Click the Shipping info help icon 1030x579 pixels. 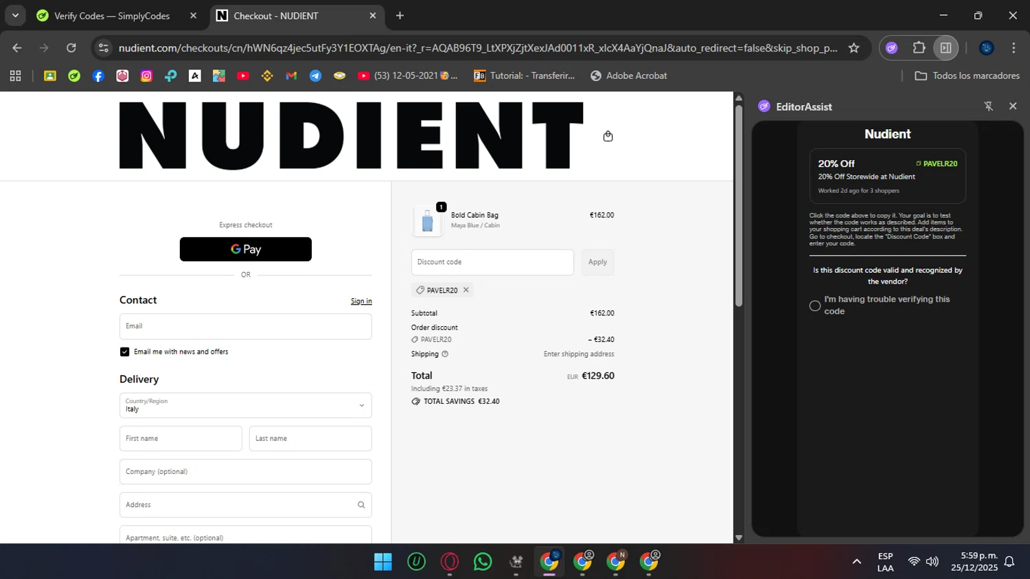point(445,354)
